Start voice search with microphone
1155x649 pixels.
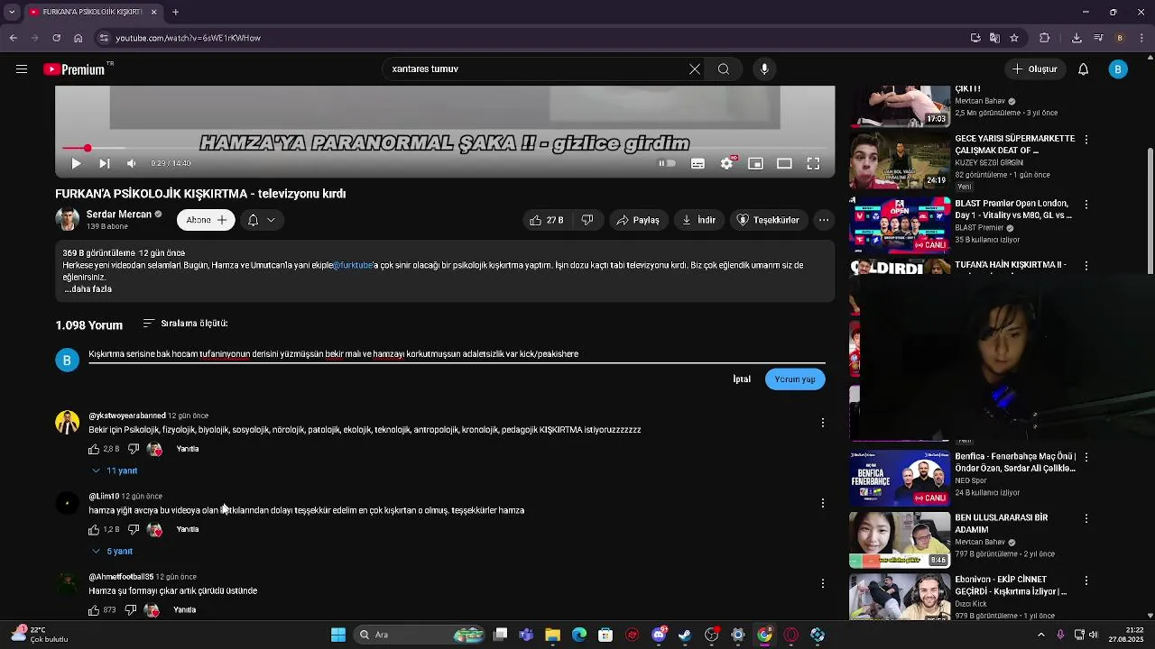(764, 69)
